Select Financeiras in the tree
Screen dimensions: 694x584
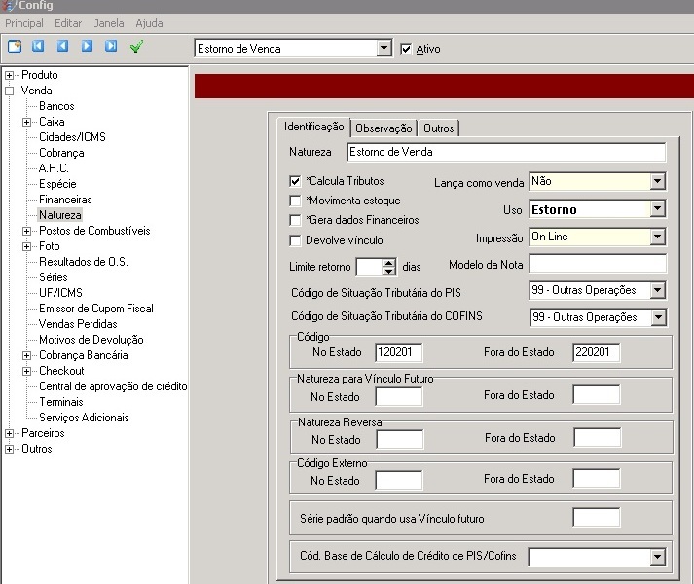[x=65, y=200]
